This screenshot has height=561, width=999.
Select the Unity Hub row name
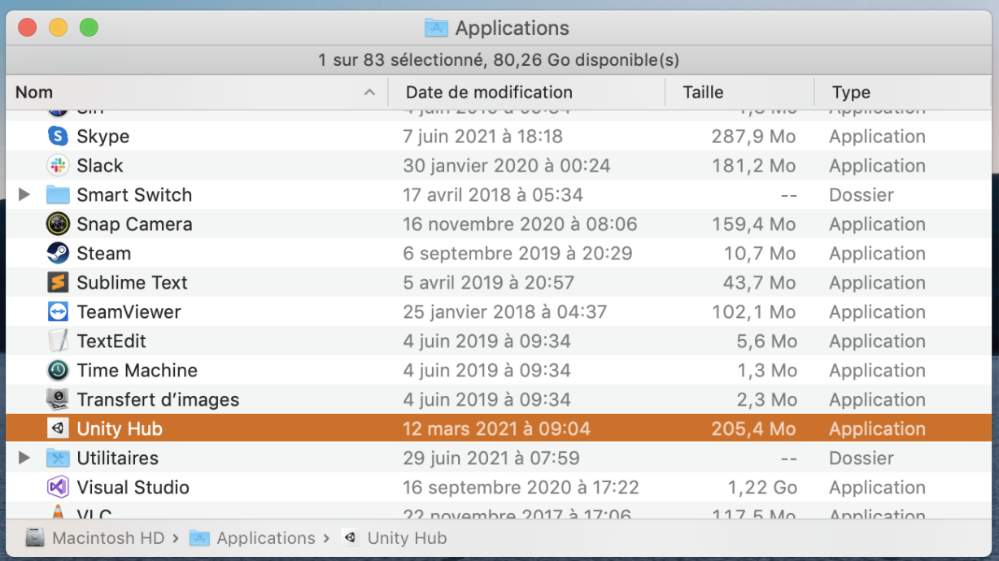[x=120, y=429]
